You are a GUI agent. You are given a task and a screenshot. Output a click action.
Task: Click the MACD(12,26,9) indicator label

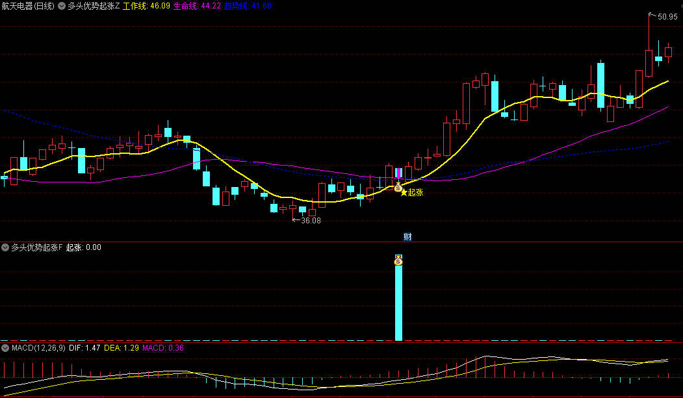(x=38, y=348)
